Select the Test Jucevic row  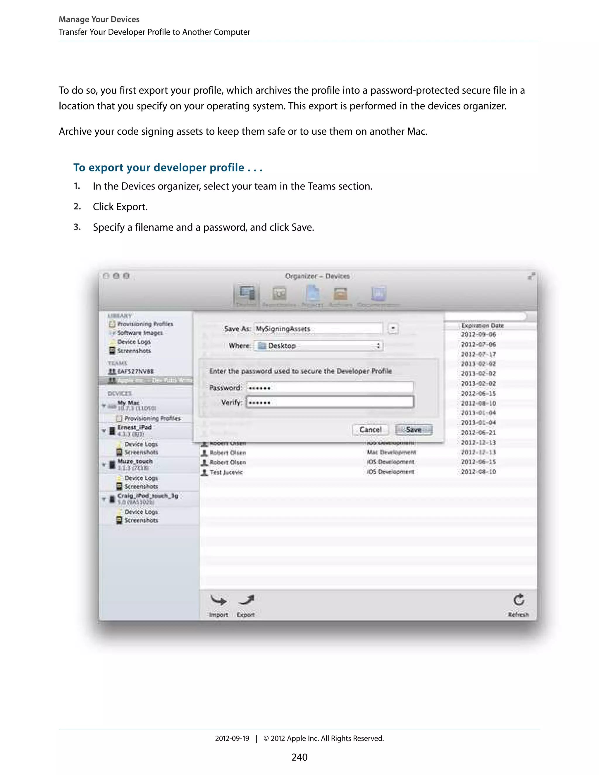[x=368, y=472]
